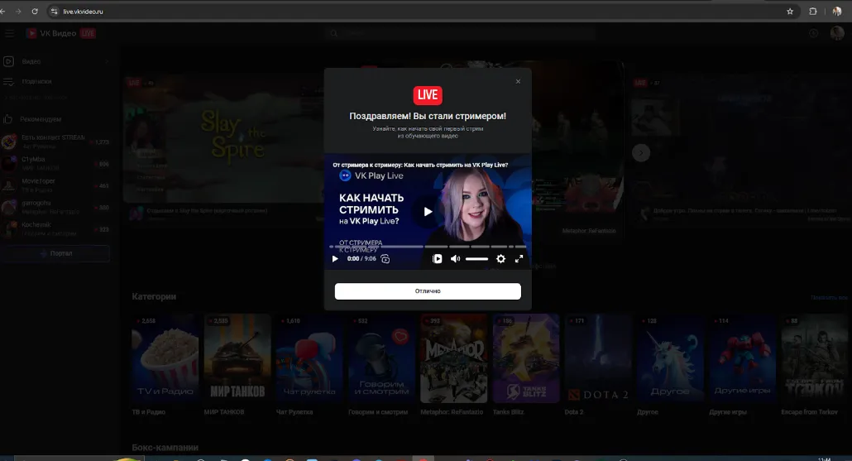This screenshot has height=461, width=852.
Task: Enter fullscreen mode in the video player
Action: pos(519,259)
